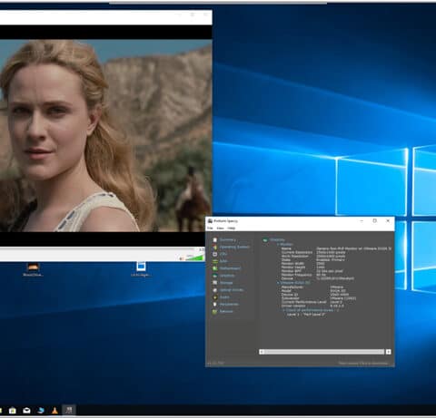This screenshot has height=418, width=436.
Task: Open the Optical Drives section in Speccy
Action: tap(228, 290)
